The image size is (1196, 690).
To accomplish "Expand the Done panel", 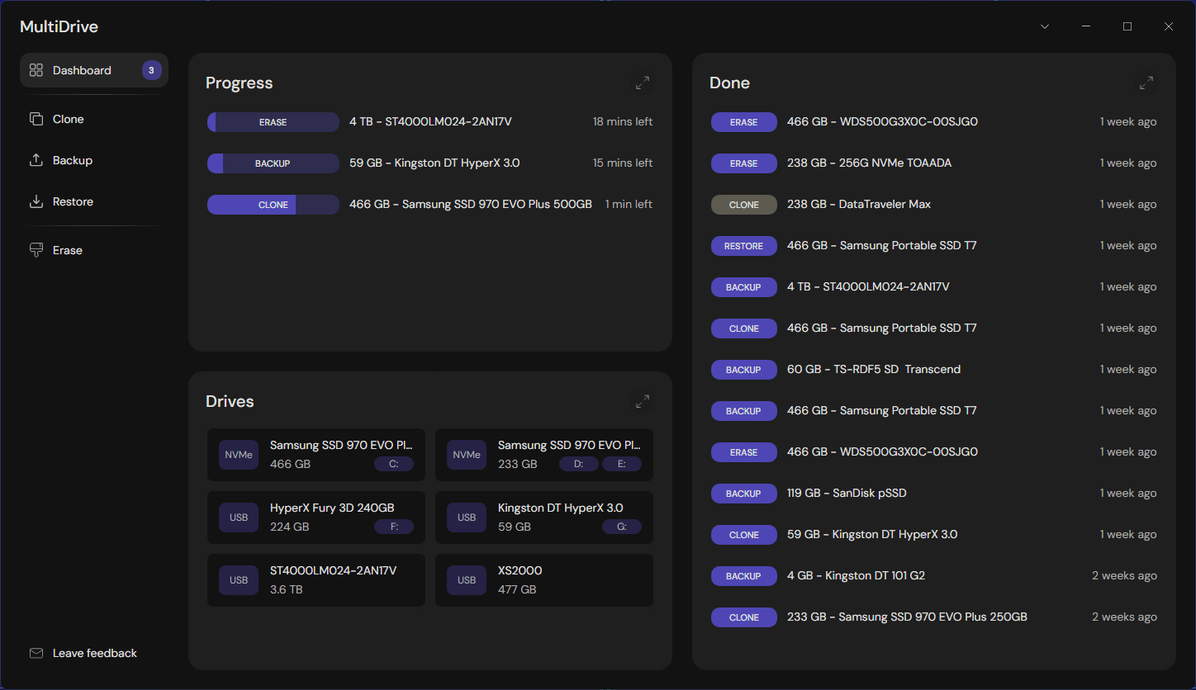I will 1146,83.
